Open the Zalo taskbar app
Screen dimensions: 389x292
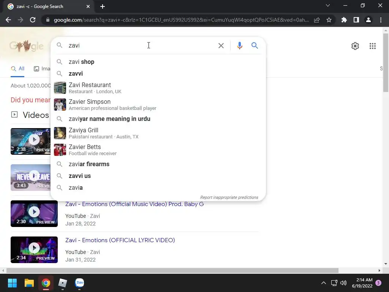pos(79,283)
